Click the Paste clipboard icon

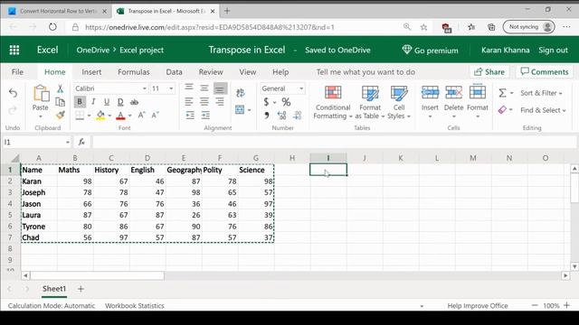[x=41, y=93]
